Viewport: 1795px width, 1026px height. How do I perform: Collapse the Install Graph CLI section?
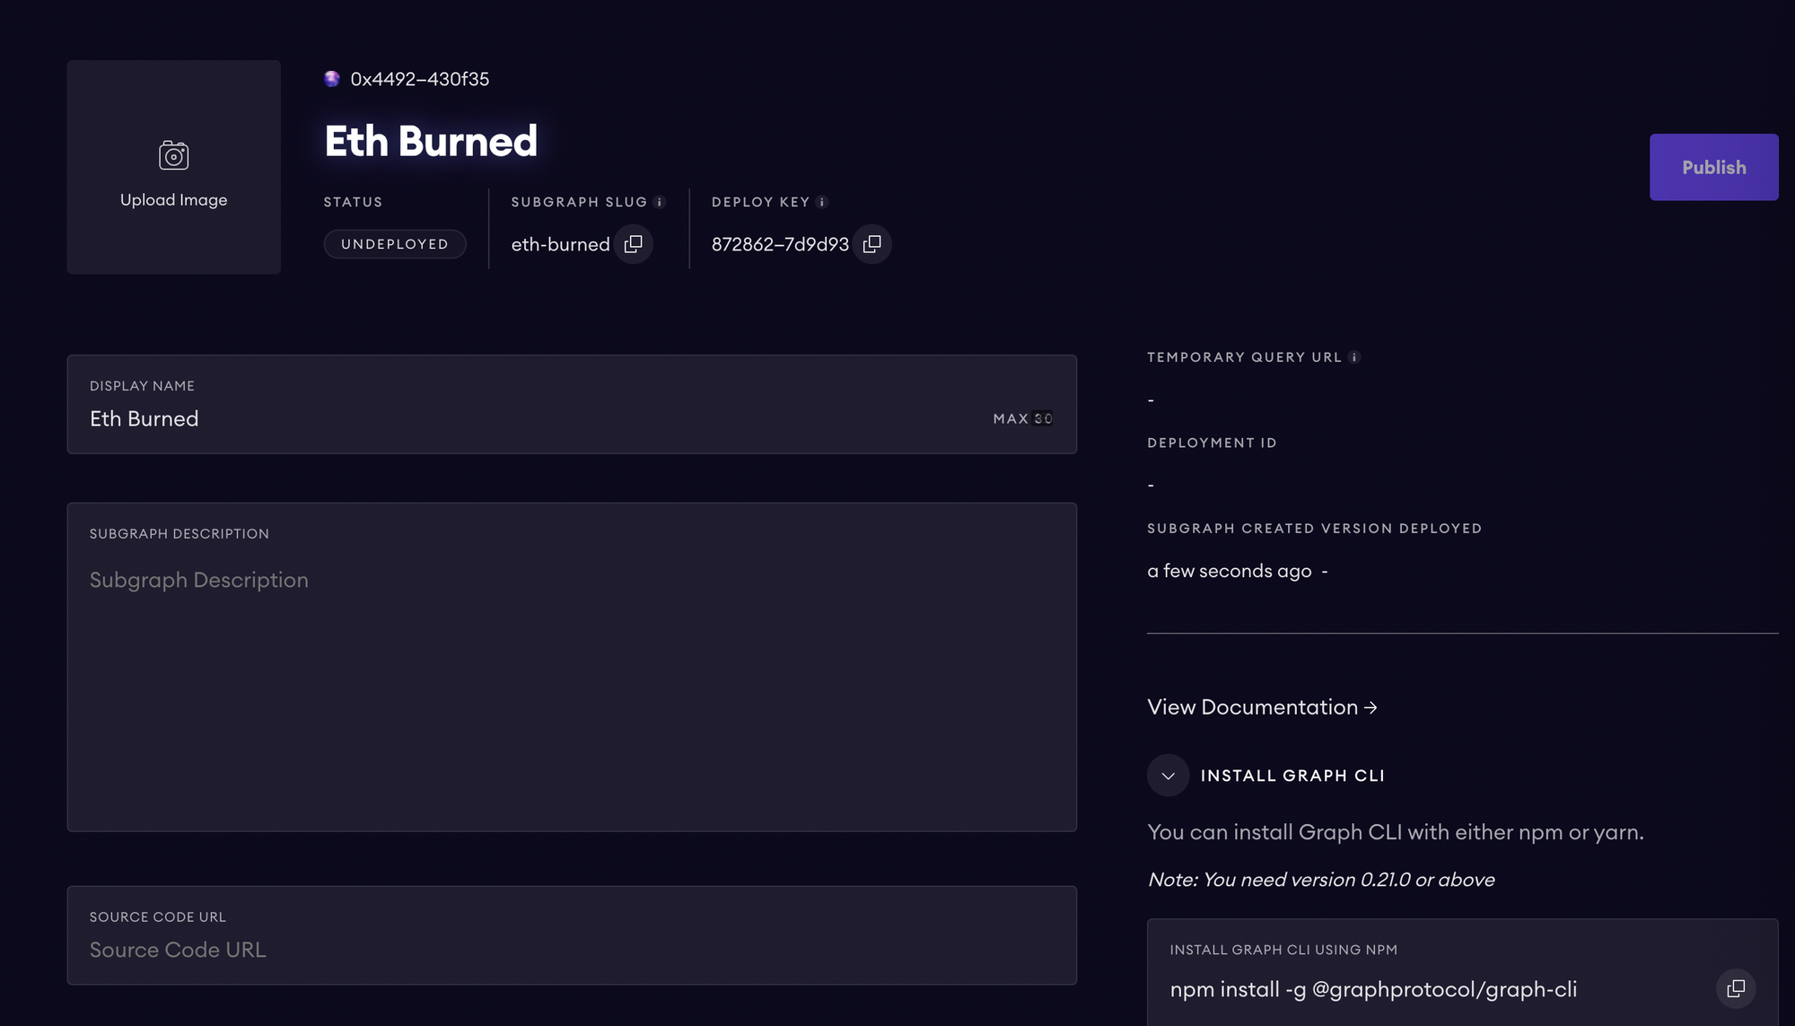click(1168, 776)
